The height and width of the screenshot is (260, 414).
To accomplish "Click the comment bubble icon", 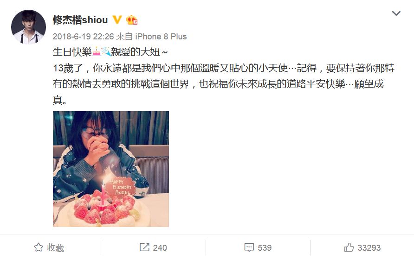I will click(249, 247).
